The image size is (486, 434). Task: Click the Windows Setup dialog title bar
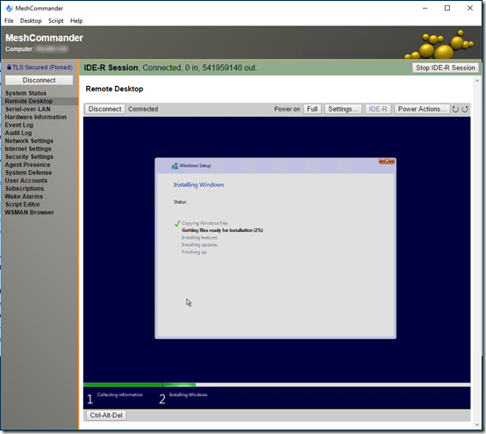tap(275, 166)
